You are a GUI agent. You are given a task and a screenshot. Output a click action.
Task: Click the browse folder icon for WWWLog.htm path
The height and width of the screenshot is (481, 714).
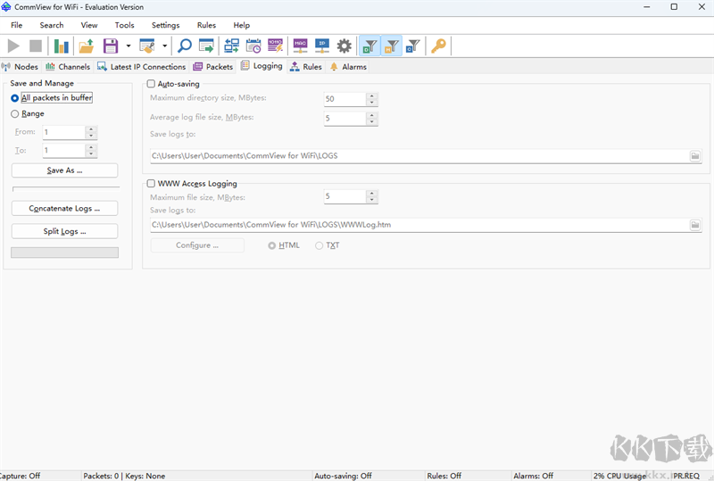coord(695,225)
